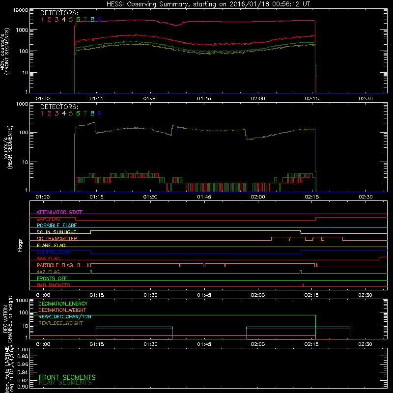
Task: Click the DETECTORS: label in rear segments panel
Action: (x=59, y=107)
